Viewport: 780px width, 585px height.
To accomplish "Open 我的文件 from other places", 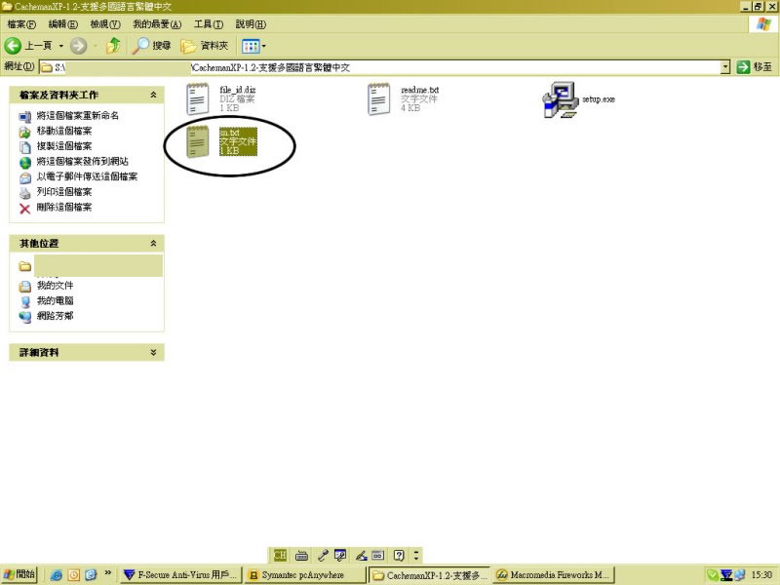I will point(55,286).
